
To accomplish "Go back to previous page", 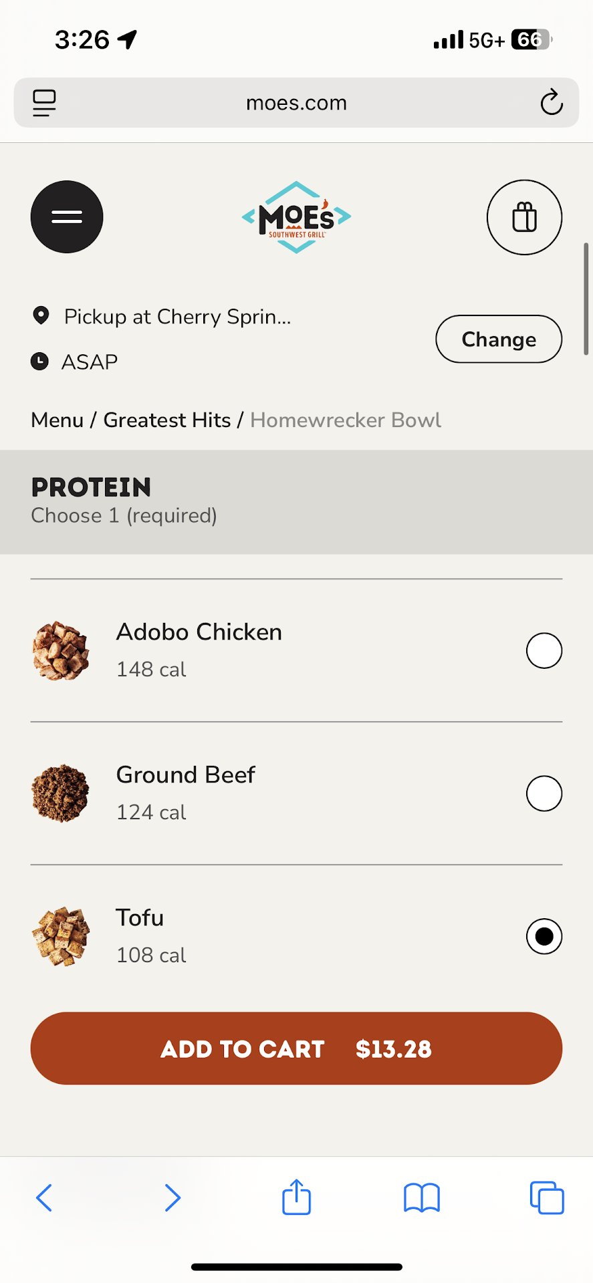I will tap(44, 1197).
